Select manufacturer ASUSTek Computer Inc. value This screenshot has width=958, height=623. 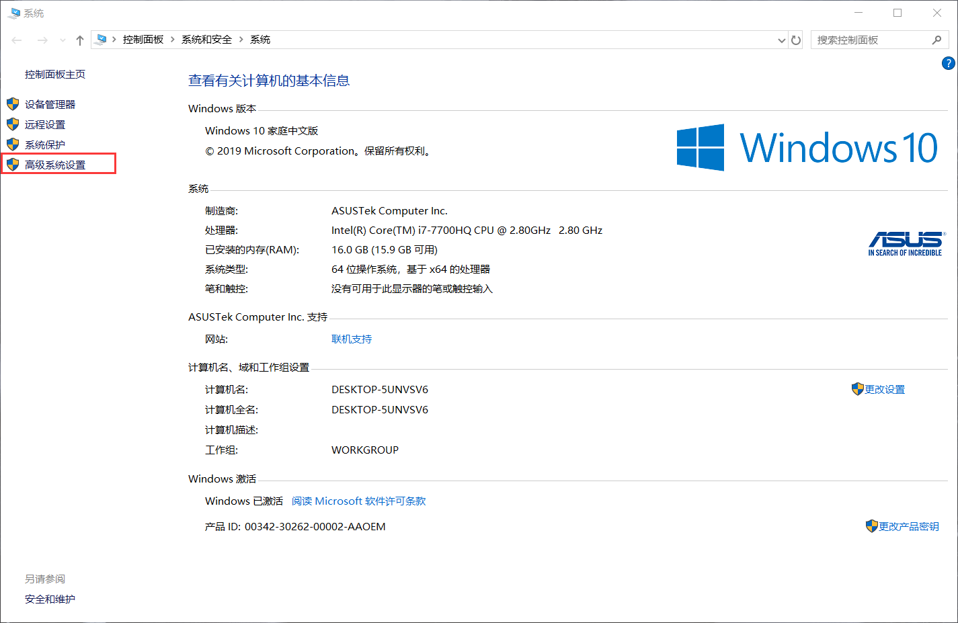click(x=389, y=211)
